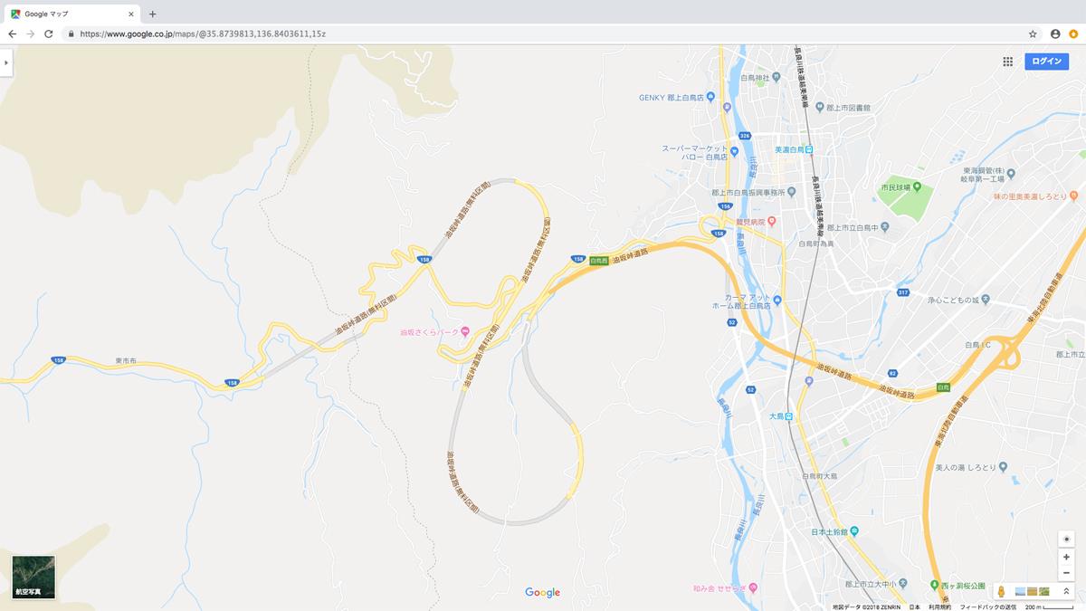Image resolution: width=1086 pixels, height=611 pixels.
Task: Expand the collapsed side panel arrow
Action: pos(5,62)
